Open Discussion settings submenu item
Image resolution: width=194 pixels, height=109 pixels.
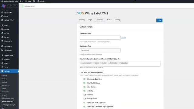pyautogui.click(x=5, y=85)
